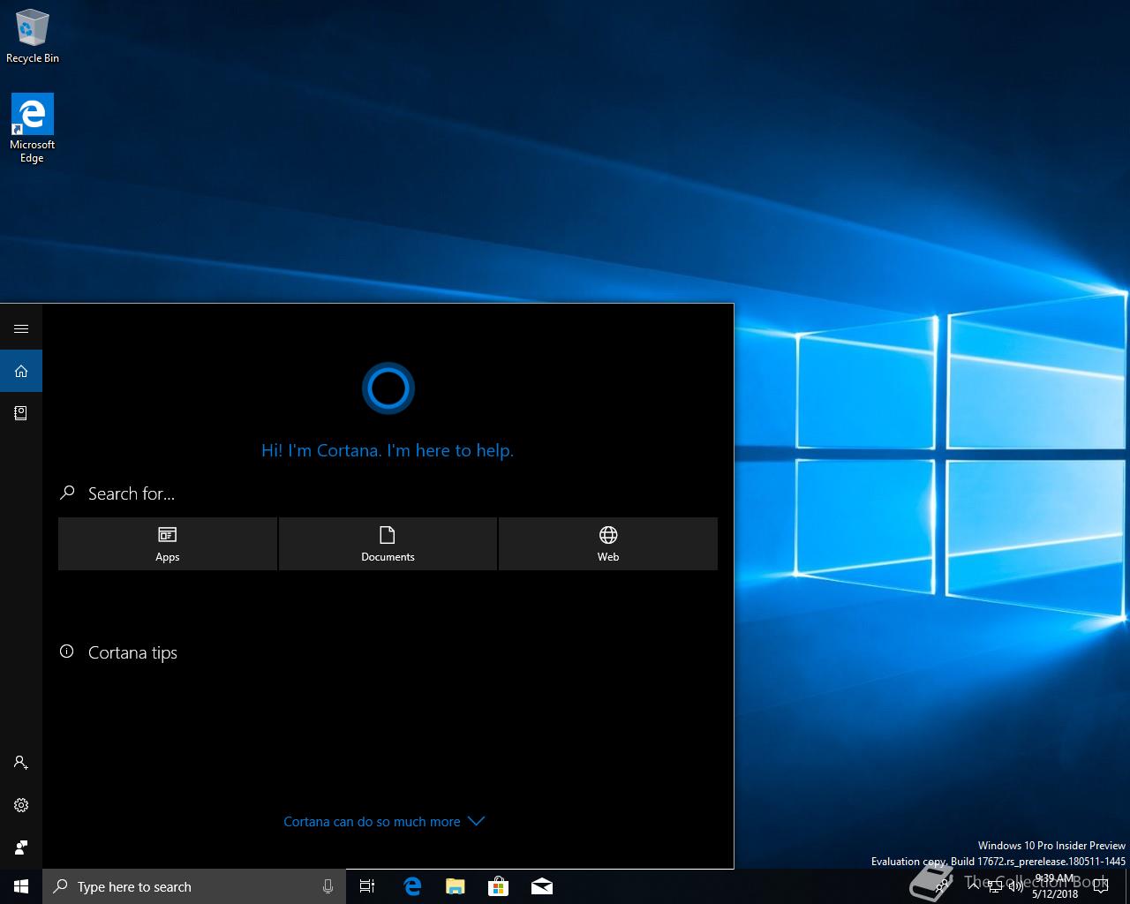The width and height of the screenshot is (1130, 904).
Task: Click the Hi! I'm Cortana greeting text
Action: 388,450
